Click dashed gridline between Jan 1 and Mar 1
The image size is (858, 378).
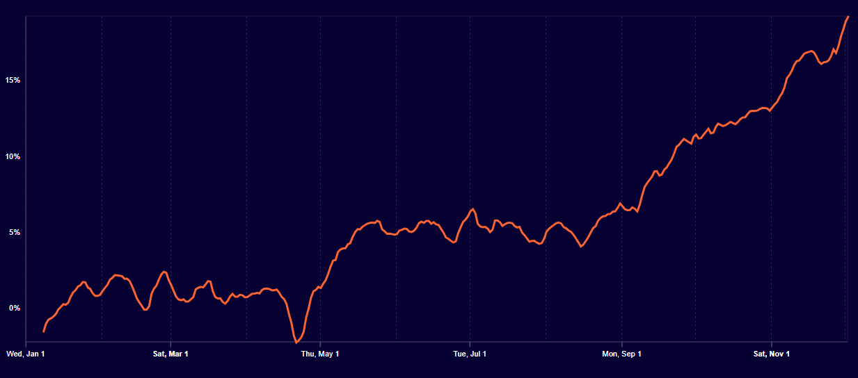pyautogui.click(x=102, y=174)
